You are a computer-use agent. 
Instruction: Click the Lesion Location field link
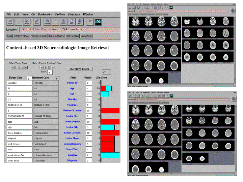pyautogui.click(x=73, y=133)
